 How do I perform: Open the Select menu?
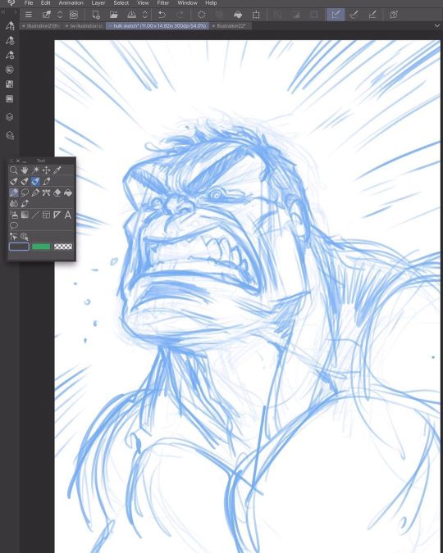tap(121, 2)
